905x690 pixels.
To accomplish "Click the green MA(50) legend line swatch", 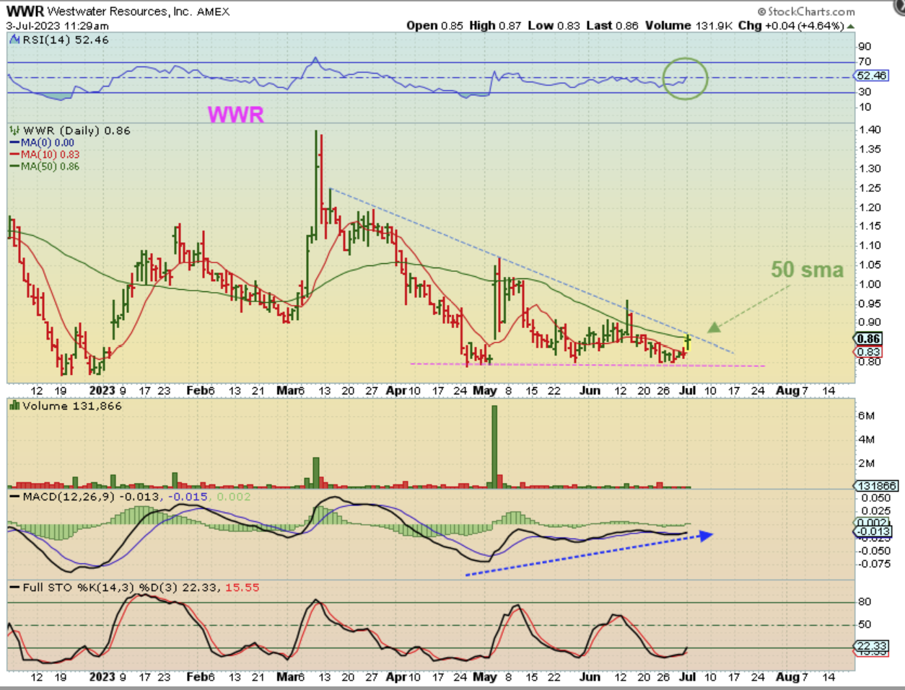I will tap(14, 166).
